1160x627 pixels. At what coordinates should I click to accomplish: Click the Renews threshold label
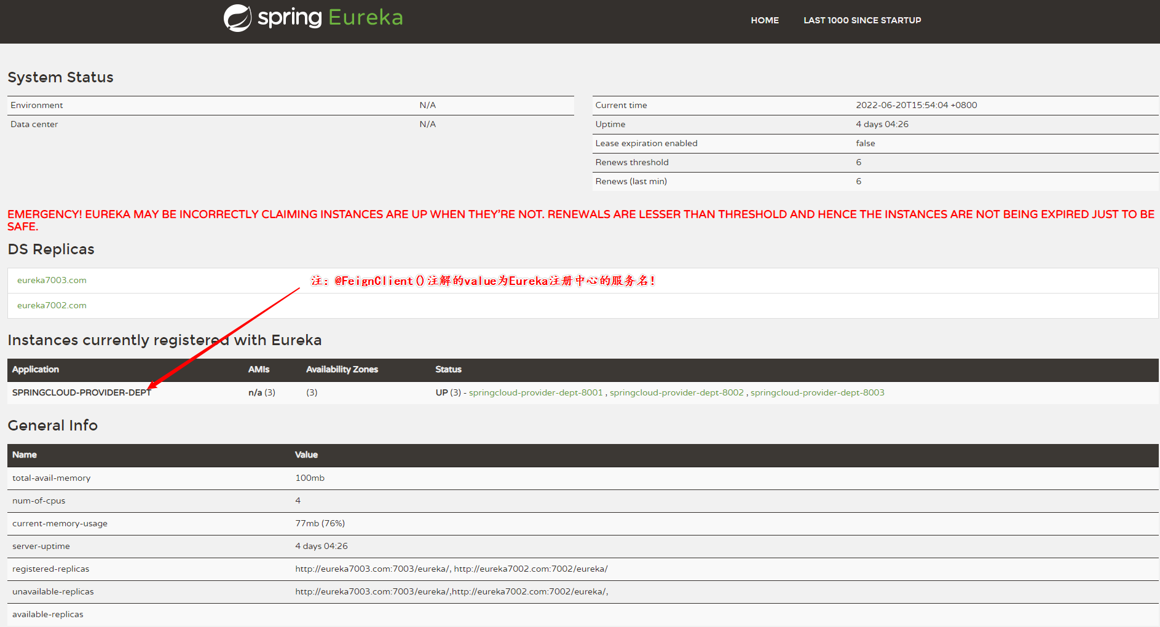631,162
